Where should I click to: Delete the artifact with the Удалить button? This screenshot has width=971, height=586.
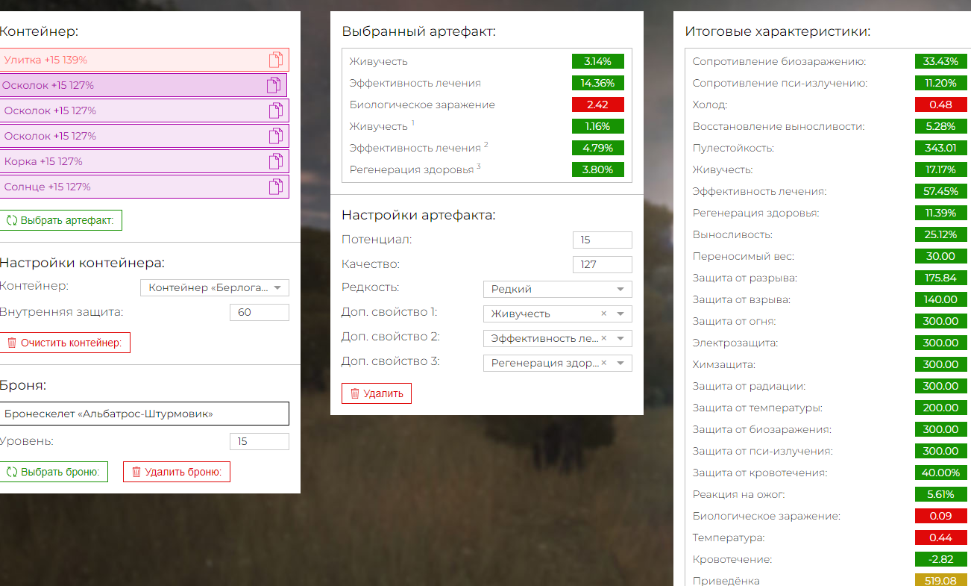[377, 393]
